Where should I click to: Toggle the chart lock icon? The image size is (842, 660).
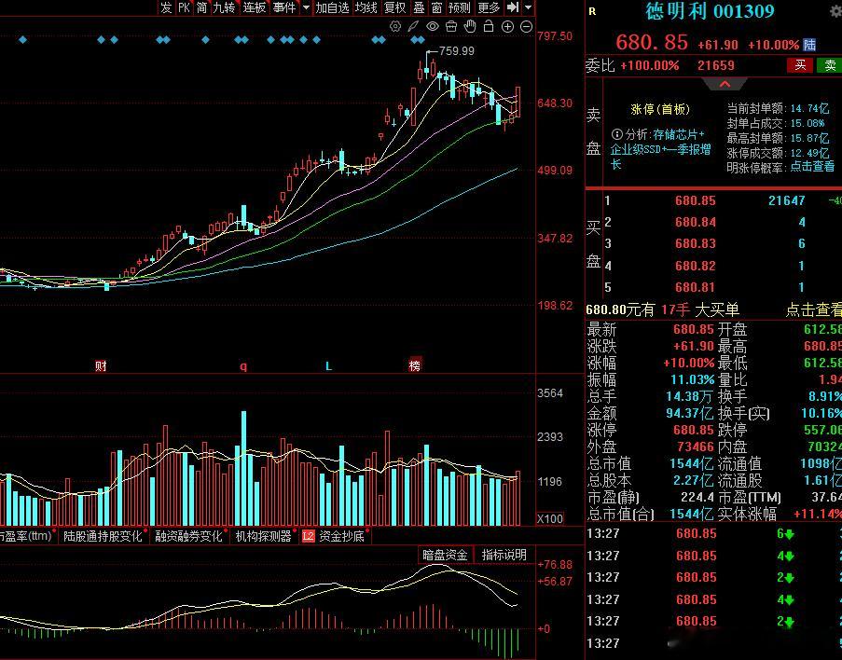pyautogui.click(x=488, y=26)
